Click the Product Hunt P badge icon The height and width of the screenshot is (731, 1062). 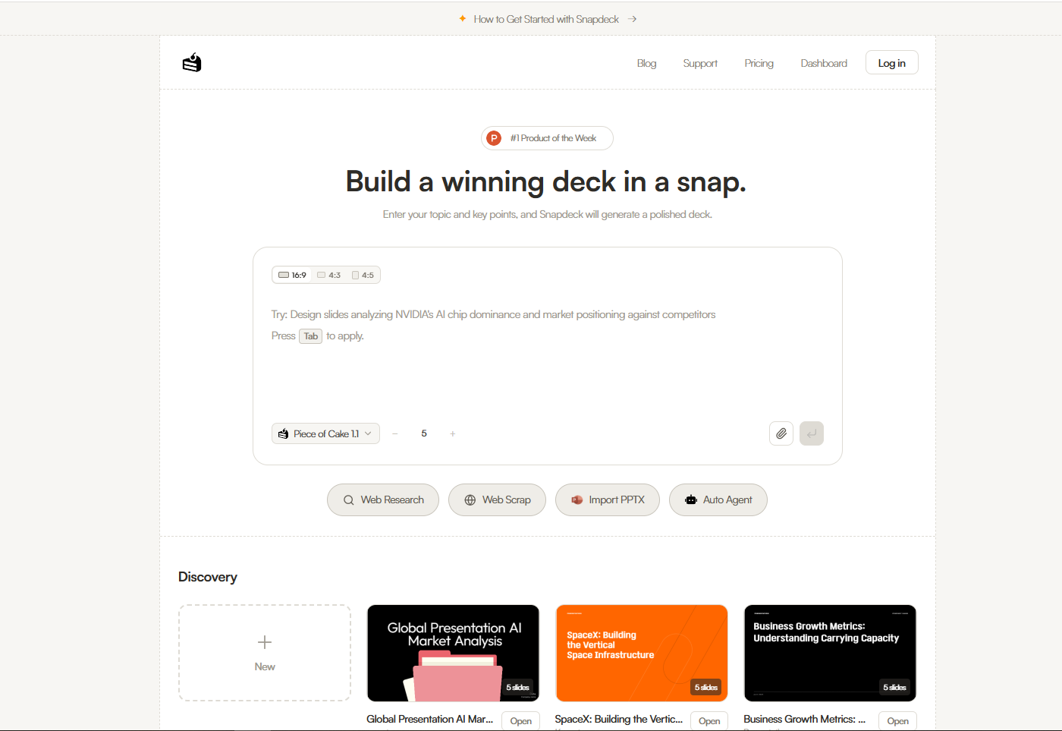[x=494, y=138]
